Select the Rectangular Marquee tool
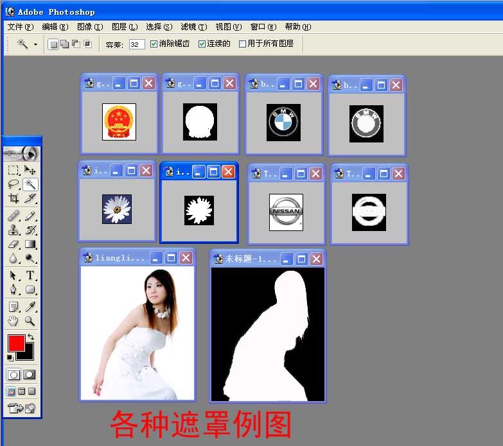Screen dimensions: 503x446 tap(13, 170)
